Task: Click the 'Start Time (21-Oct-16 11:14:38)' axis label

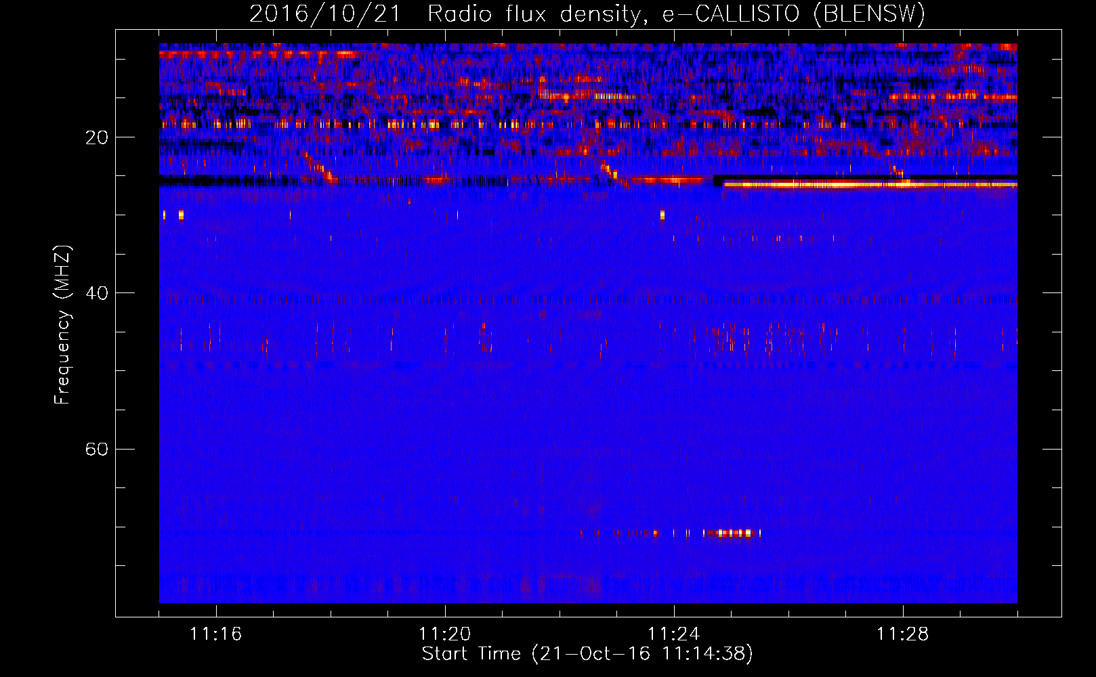Action: (x=587, y=654)
